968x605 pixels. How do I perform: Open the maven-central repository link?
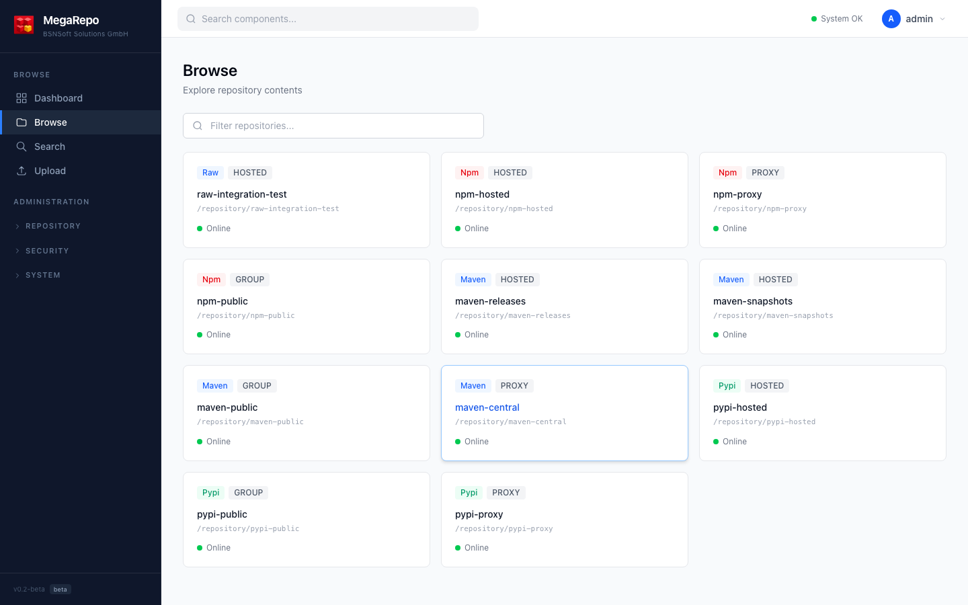(487, 407)
